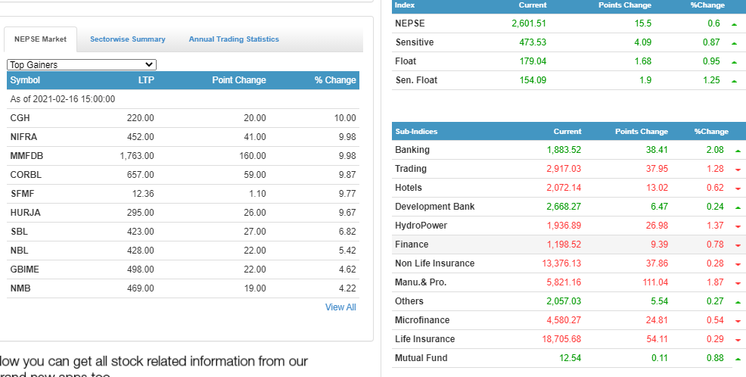Click the Banking sub-index name
The height and width of the screenshot is (377, 746).
tap(412, 149)
